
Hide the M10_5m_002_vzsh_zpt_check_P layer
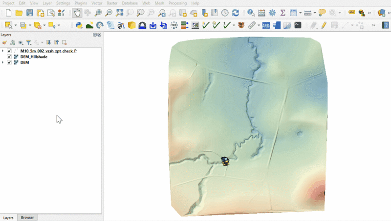pos(9,51)
